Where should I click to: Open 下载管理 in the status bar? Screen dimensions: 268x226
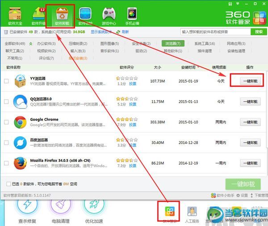259,195
